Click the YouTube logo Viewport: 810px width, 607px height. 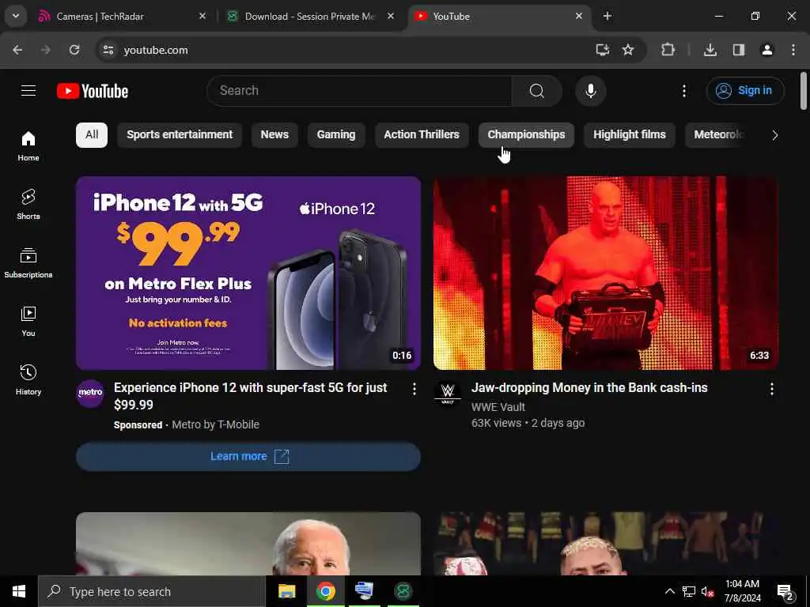(93, 92)
